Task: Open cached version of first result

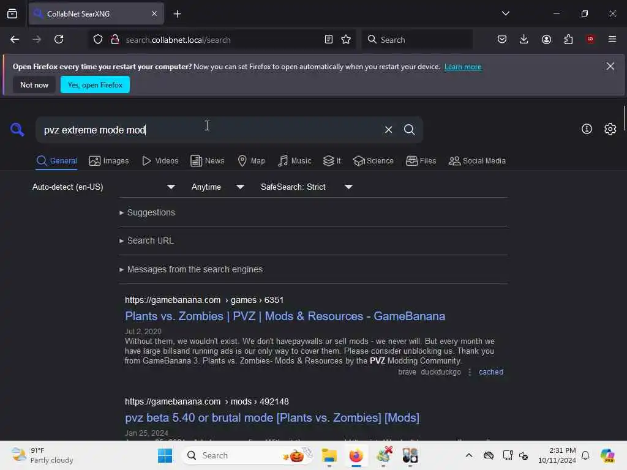Action: click(x=491, y=372)
